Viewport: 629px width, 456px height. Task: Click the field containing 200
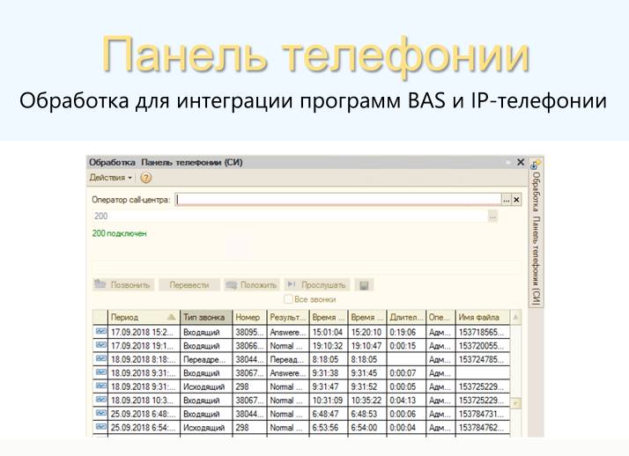[x=290, y=217]
